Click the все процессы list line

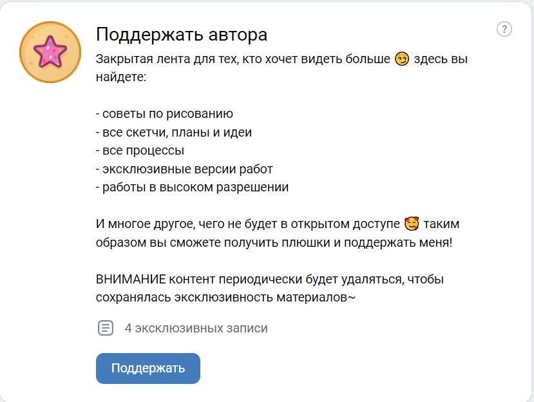coord(140,151)
